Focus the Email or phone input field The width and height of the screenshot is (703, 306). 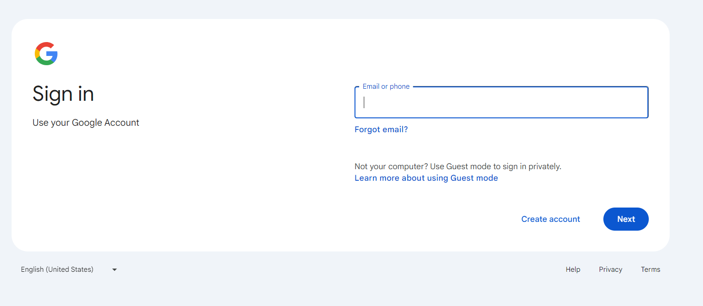[501, 103]
